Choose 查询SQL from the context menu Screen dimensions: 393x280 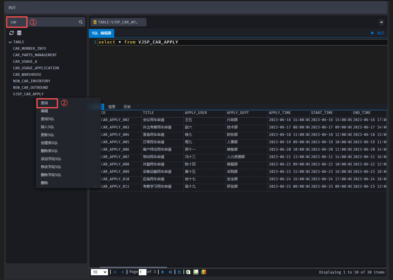48,119
